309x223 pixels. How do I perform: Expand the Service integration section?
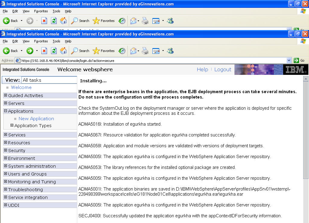(5, 197)
